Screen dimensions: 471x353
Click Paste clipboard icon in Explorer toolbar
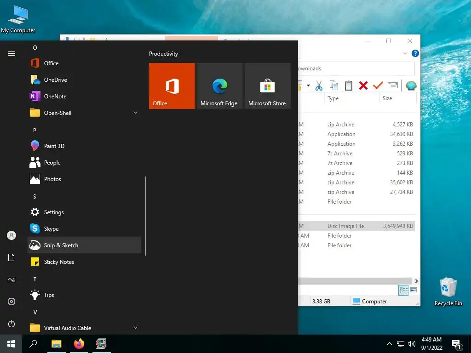pyautogui.click(x=349, y=85)
